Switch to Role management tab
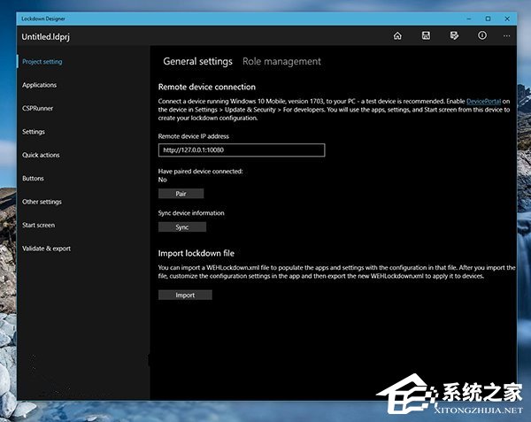 281,61
